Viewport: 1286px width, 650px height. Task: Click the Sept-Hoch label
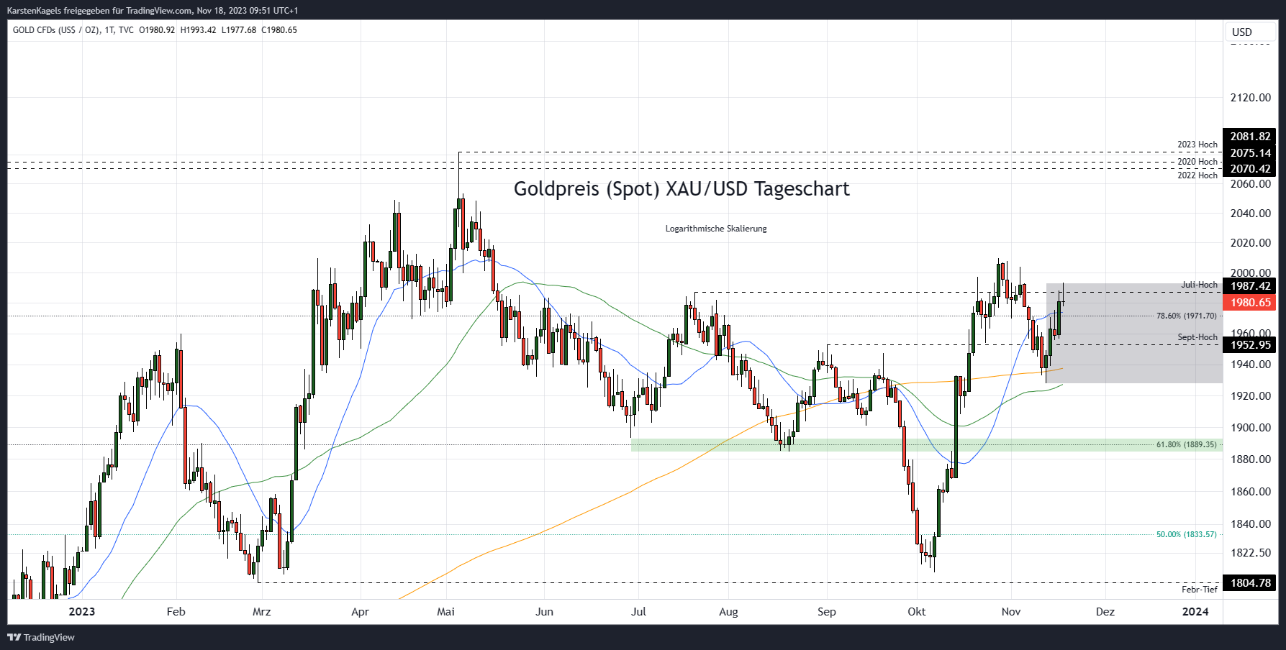point(1197,337)
